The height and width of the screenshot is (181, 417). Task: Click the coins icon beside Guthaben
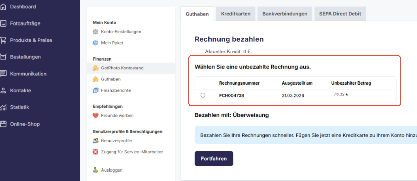coord(95,79)
